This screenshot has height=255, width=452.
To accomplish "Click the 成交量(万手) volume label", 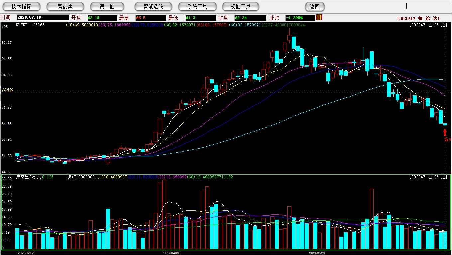I will [29, 177].
